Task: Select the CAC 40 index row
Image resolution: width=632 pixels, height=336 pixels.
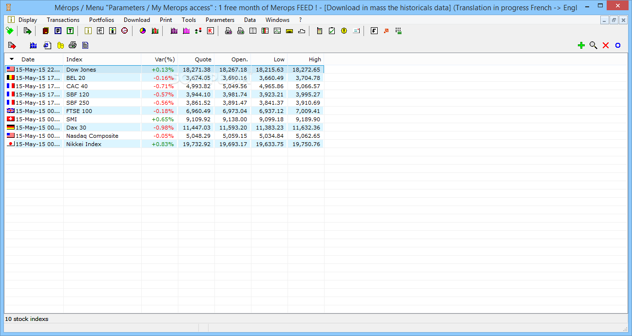Action: (x=164, y=86)
